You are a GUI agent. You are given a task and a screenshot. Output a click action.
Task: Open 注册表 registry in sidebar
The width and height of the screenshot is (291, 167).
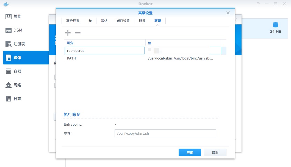[x=19, y=44]
